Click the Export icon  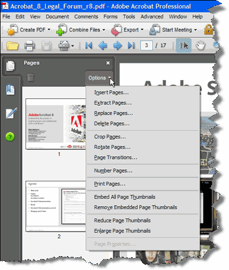tap(117, 30)
